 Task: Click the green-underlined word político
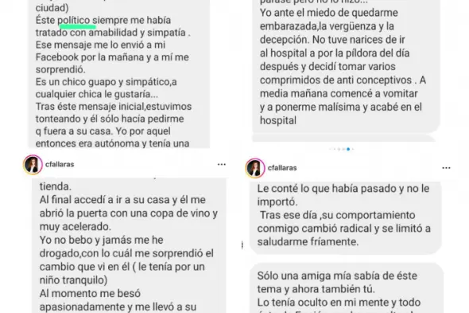[x=74, y=21]
